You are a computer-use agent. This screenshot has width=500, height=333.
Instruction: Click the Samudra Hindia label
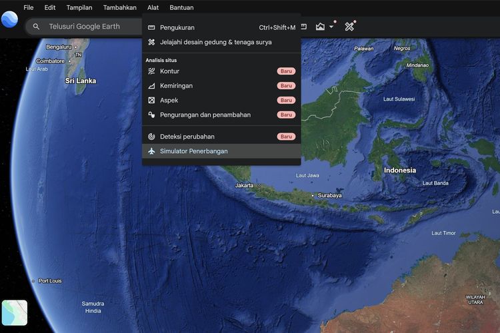[x=93, y=307]
